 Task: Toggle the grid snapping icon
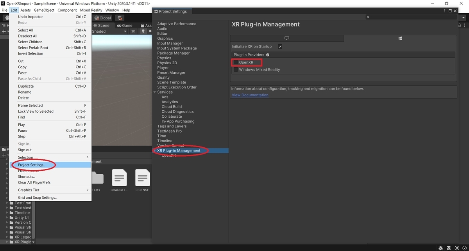tap(119, 18)
